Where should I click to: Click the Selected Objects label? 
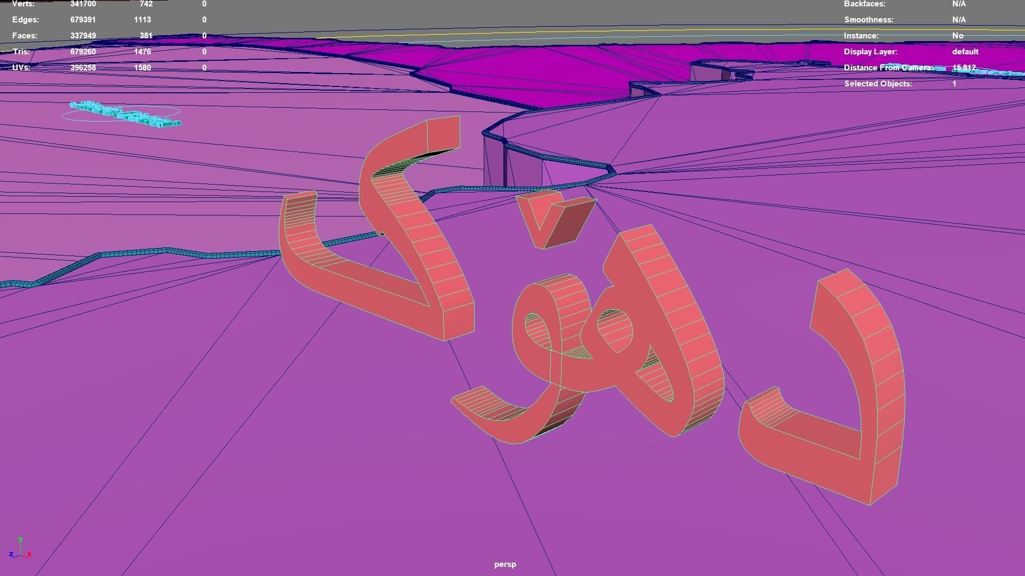[x=878, y=84]
